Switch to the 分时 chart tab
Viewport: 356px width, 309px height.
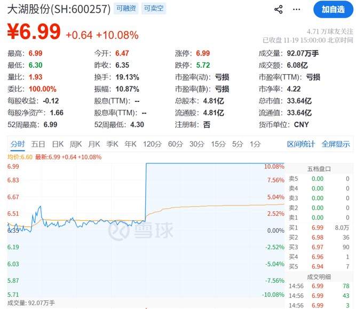[17, 144]
